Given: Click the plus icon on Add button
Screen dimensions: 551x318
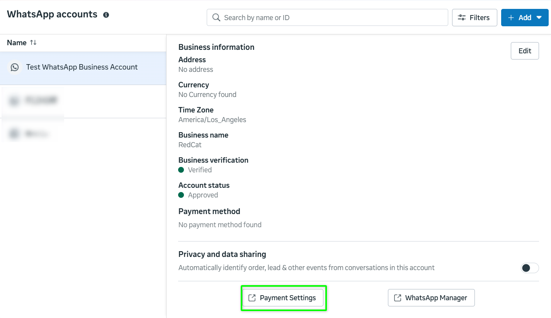Looking at the screenshot, I should (x=511, y=18).
